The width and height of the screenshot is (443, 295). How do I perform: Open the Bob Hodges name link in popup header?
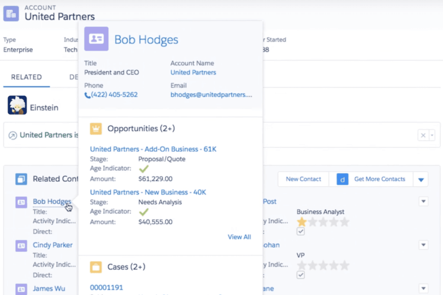click(146, 39)
